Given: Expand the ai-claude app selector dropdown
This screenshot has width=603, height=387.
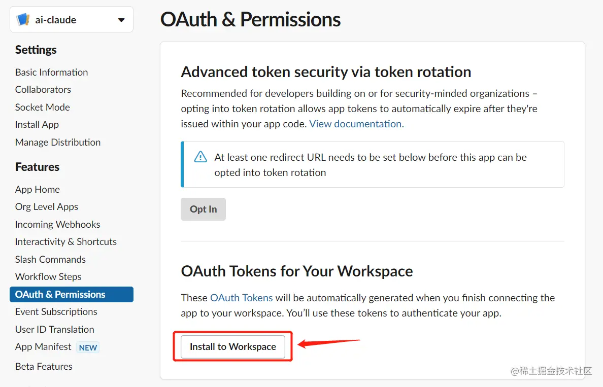Looking at the screenshot, I should (121, 20).
